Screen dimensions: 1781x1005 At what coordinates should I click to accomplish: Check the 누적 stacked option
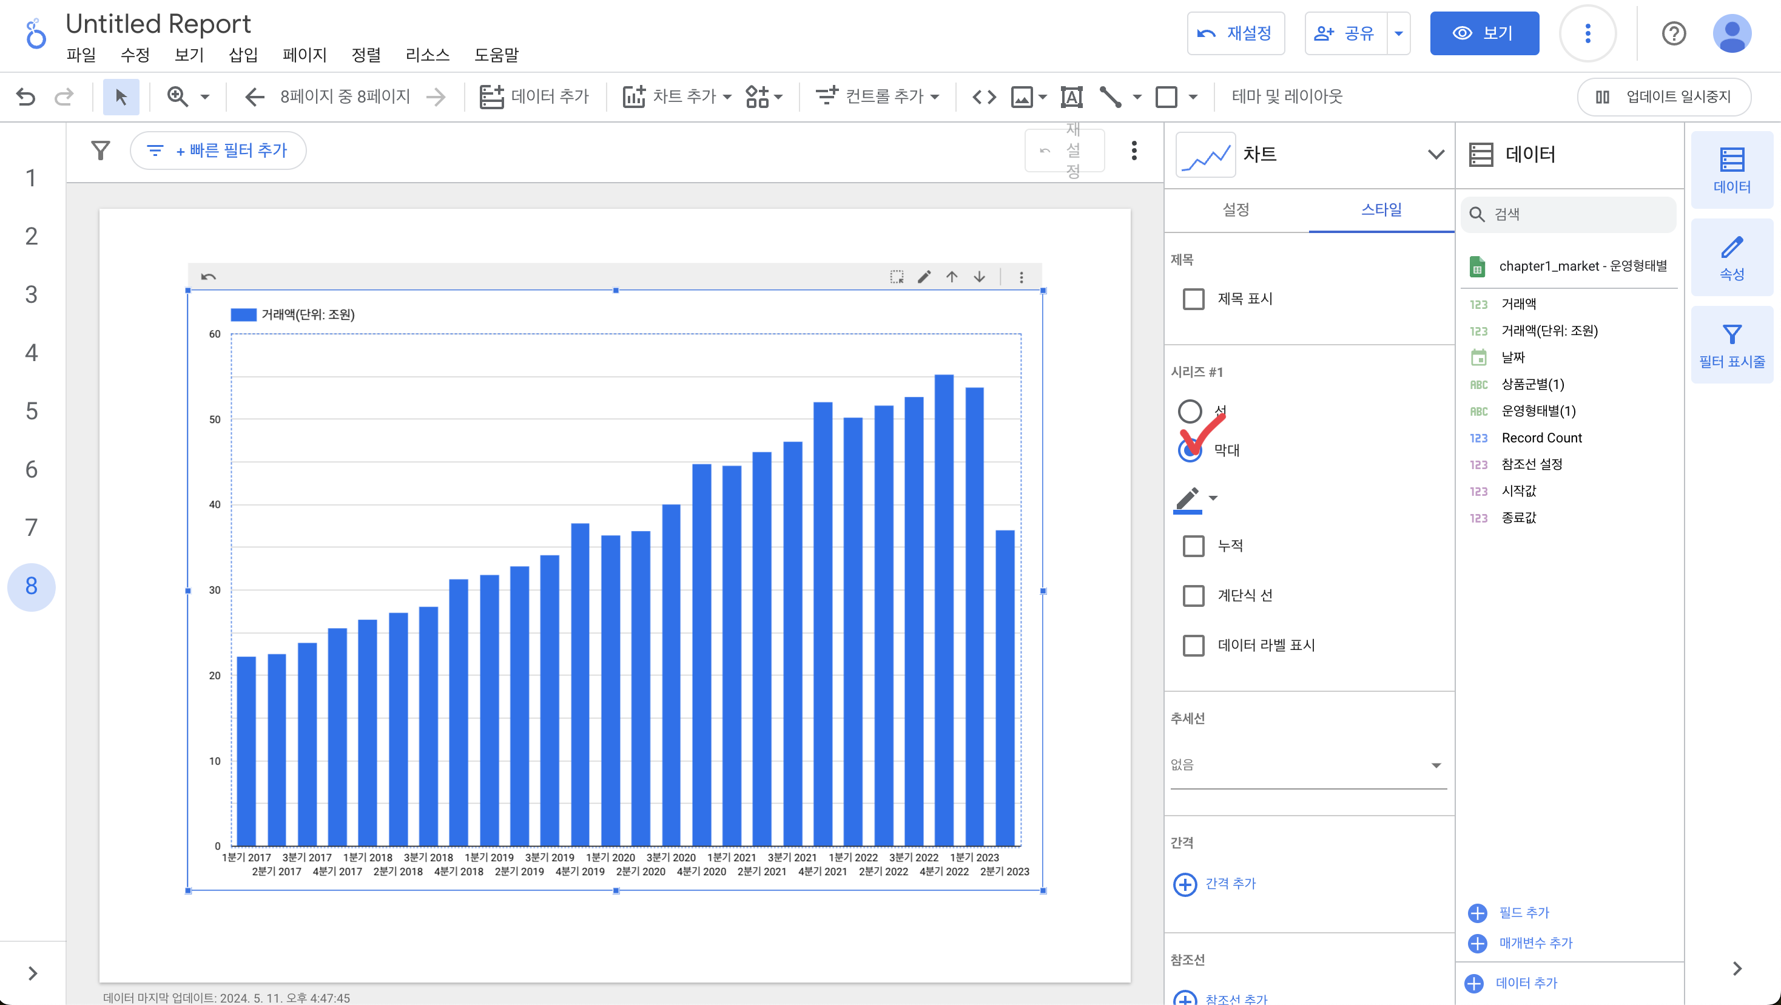[x=1193, y=546]
